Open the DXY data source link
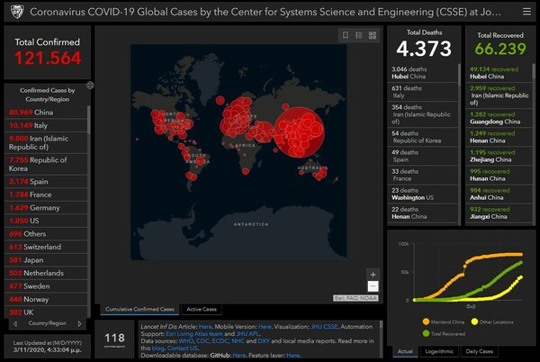Viewport: 540px width, 362px height. (264, 341)
